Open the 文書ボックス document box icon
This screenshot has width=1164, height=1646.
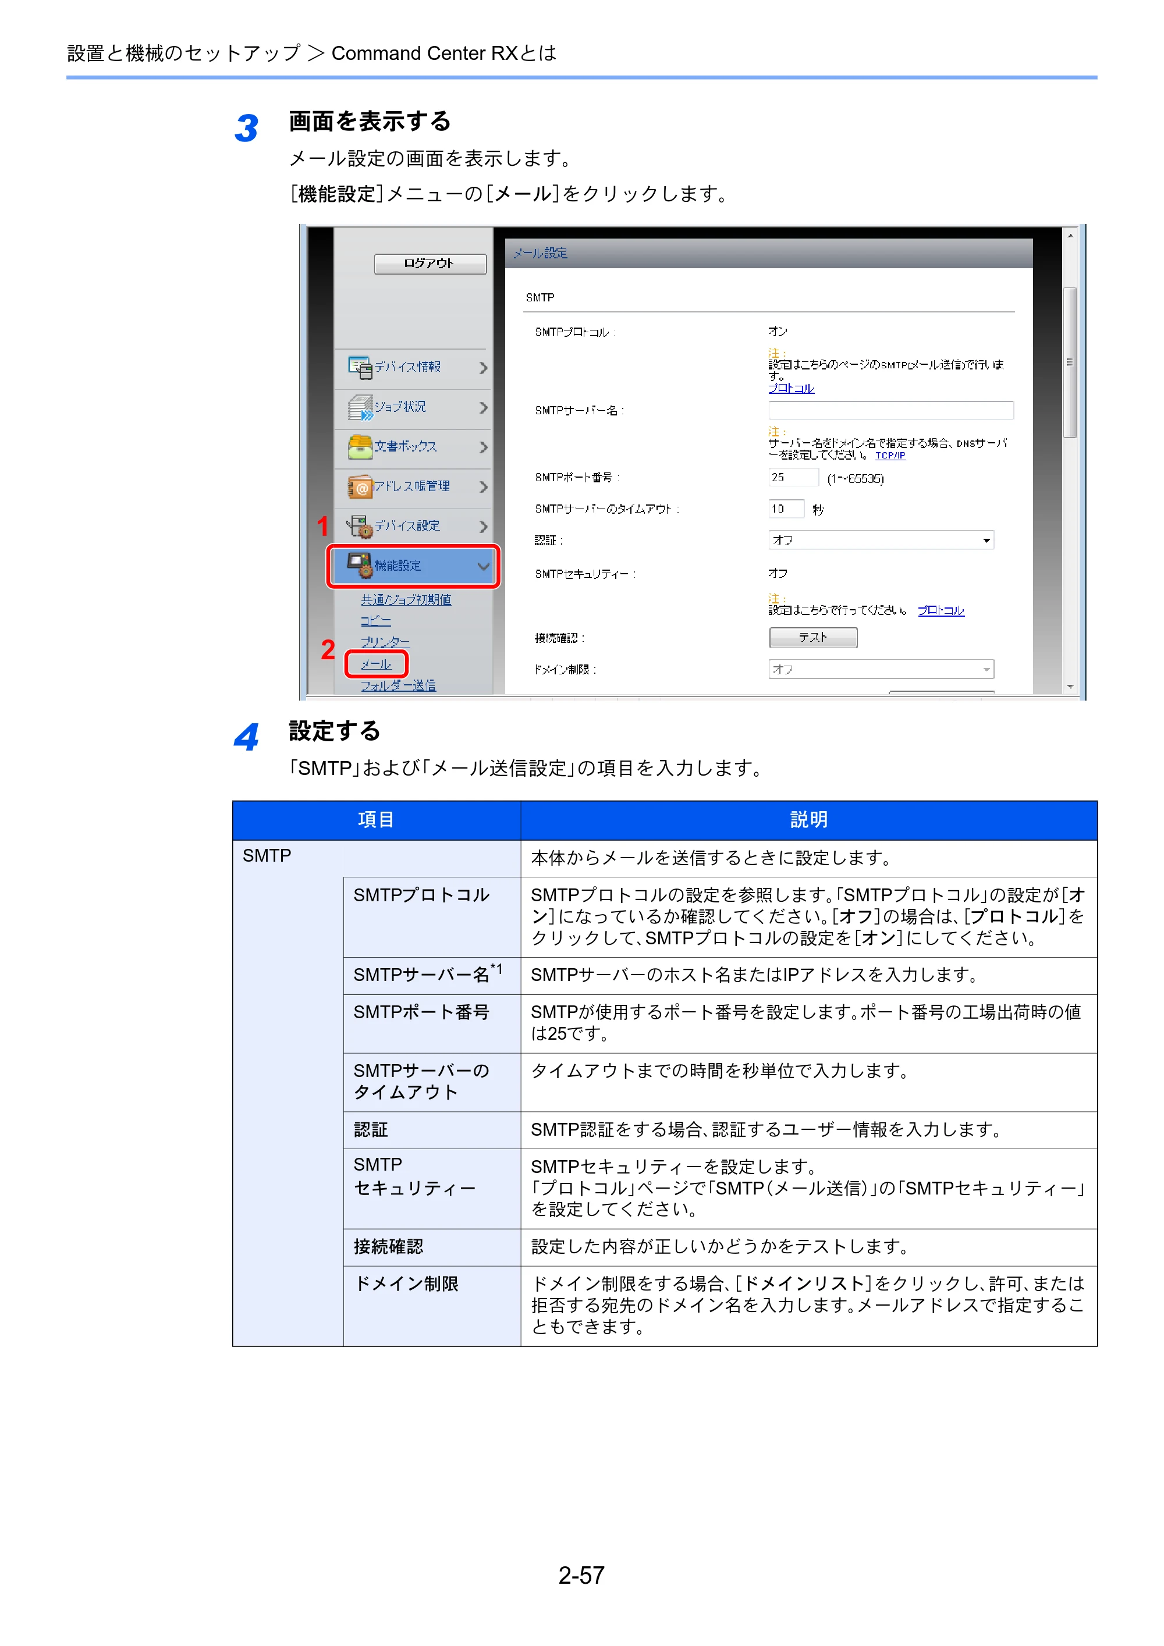(x=360, y=447)
